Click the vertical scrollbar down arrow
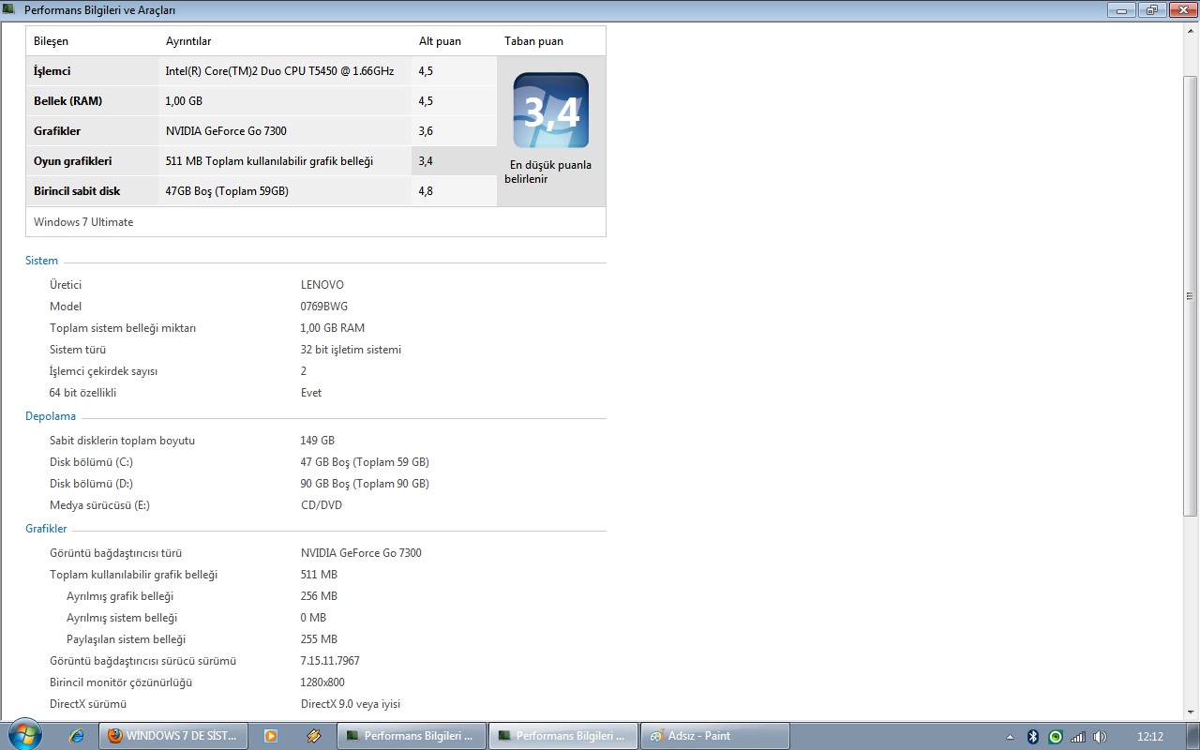1200x750 pixels. click(1191, 712)
